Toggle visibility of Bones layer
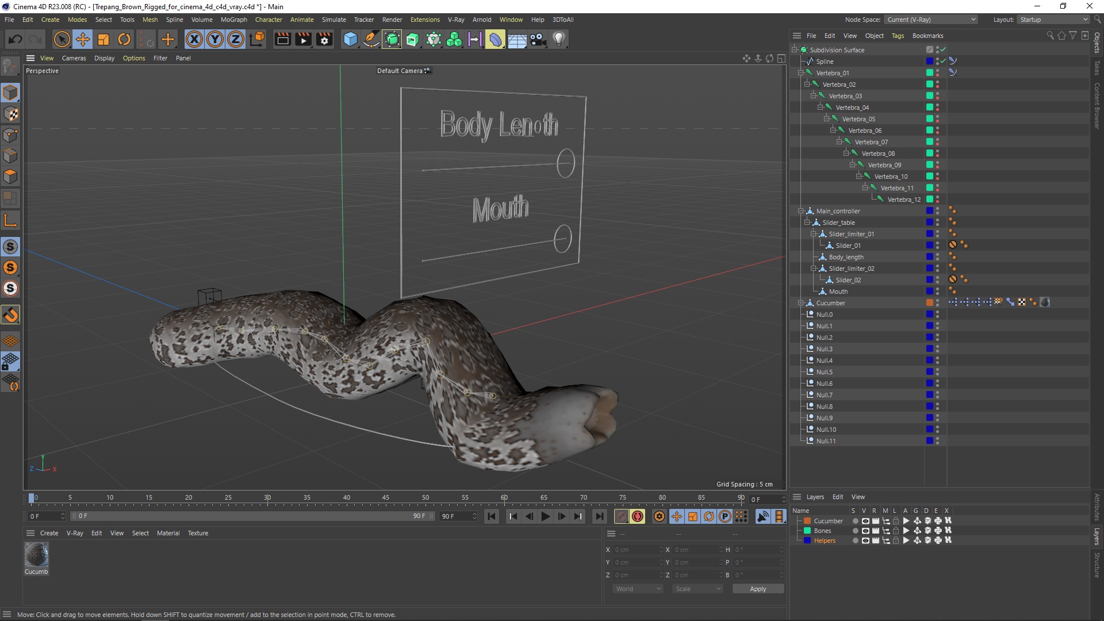Image resolution: width=1104 pixels, height=621 pixels. click(864, 530)
